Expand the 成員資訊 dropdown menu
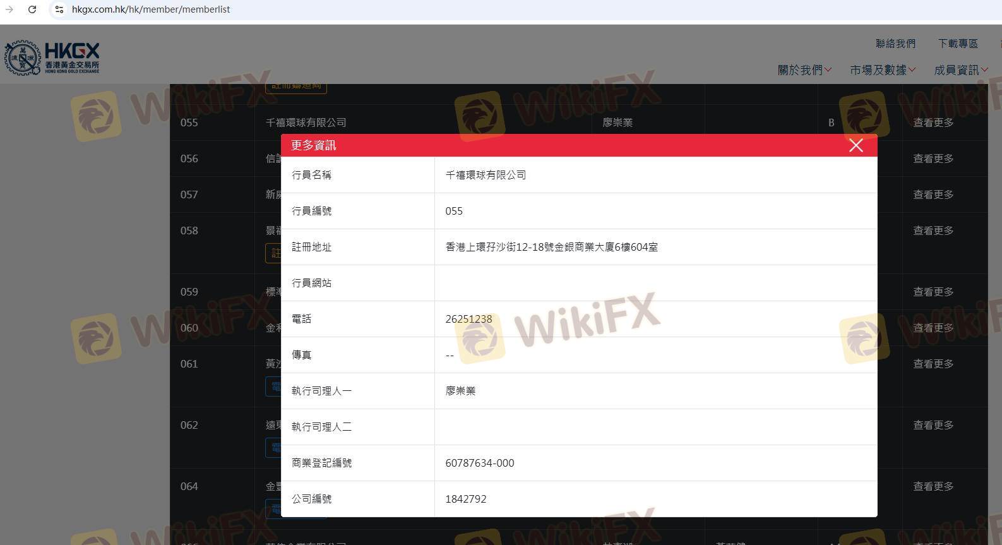The width and height of the screenshot is (1002, 545). pos(960,70)
